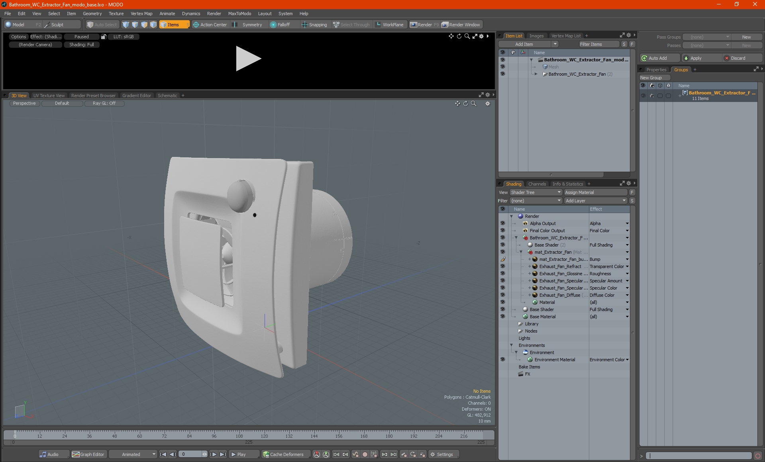Screen dimensions: 765x462
Task: Click Auto Add button
Action: click(x=660, y=58)
